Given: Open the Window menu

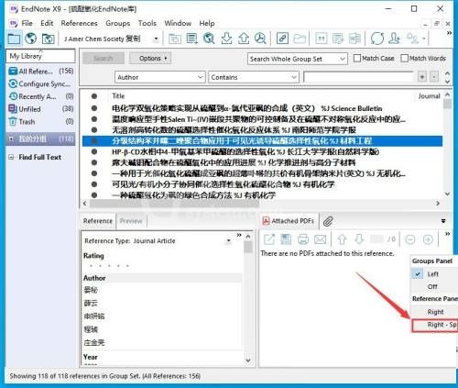Looking at the screenshot, I should pos(178,23).
